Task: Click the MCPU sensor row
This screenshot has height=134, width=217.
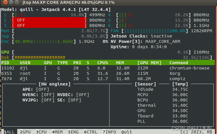Action: [163, 95]
